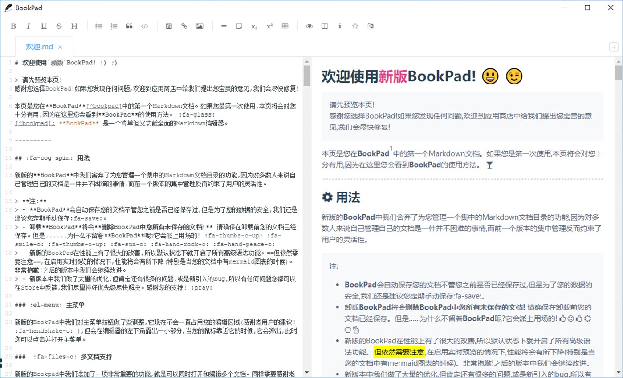Click the grinning emoji in preview title

490,76
